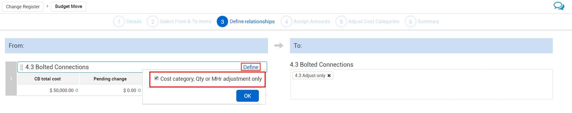This screenshot has height=113, width=572.
Task: Click the breadcrumb chevron after Change Register
Action: pyautogui.click(x=47, y=6)
